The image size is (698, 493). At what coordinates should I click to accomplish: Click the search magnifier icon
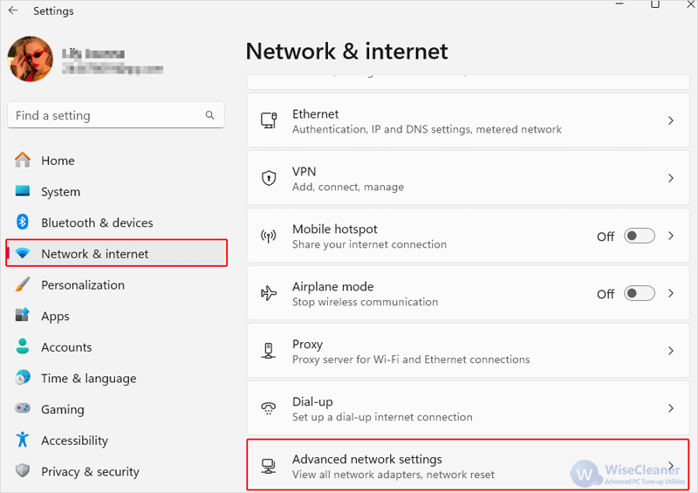coord(209,115)
